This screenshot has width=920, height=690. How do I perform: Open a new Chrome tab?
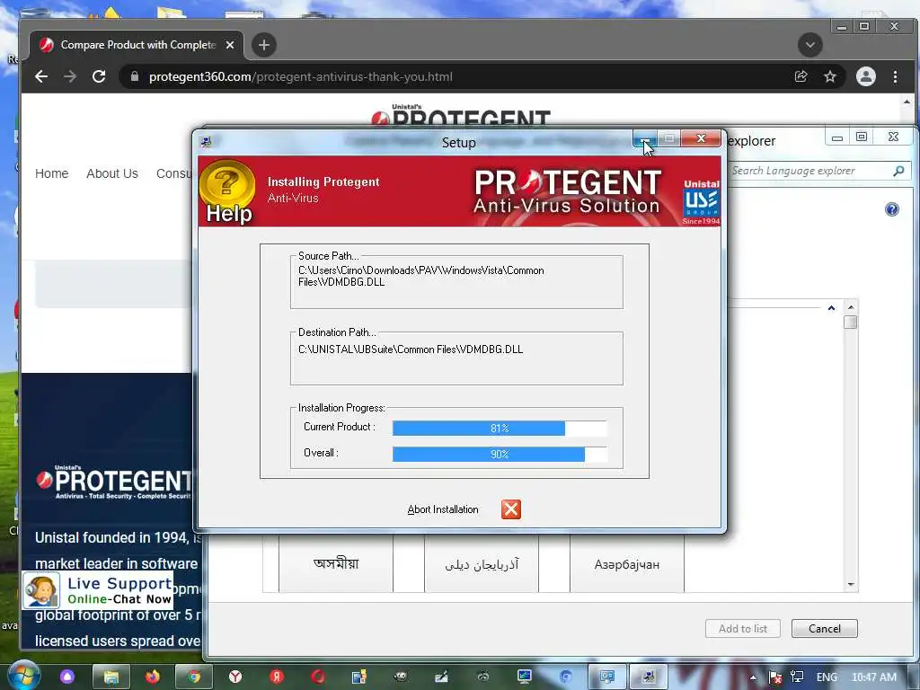(264, 45)
